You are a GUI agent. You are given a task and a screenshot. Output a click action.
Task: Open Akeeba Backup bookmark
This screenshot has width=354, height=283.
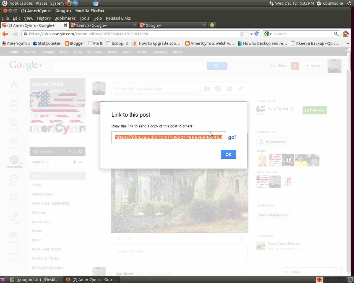coord(315,43)
